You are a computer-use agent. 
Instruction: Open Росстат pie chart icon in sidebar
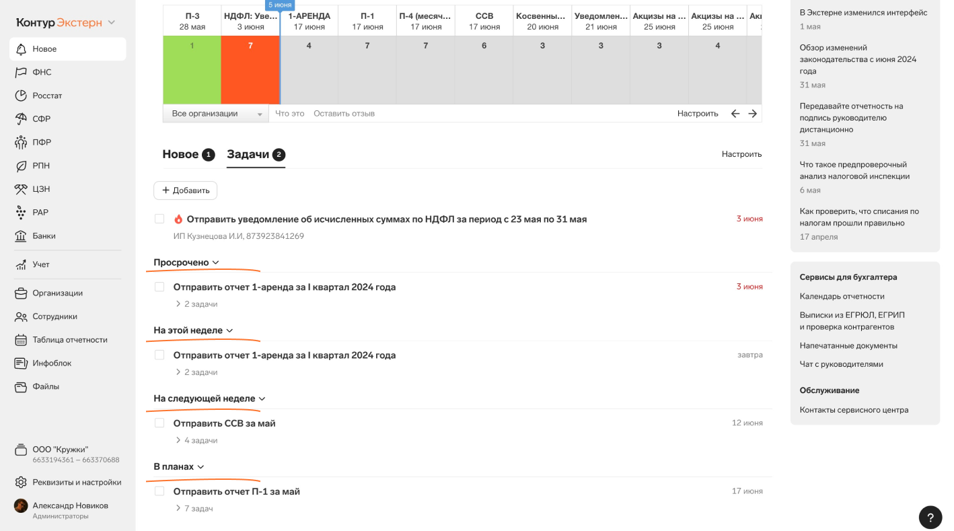[x=21, y=96]
